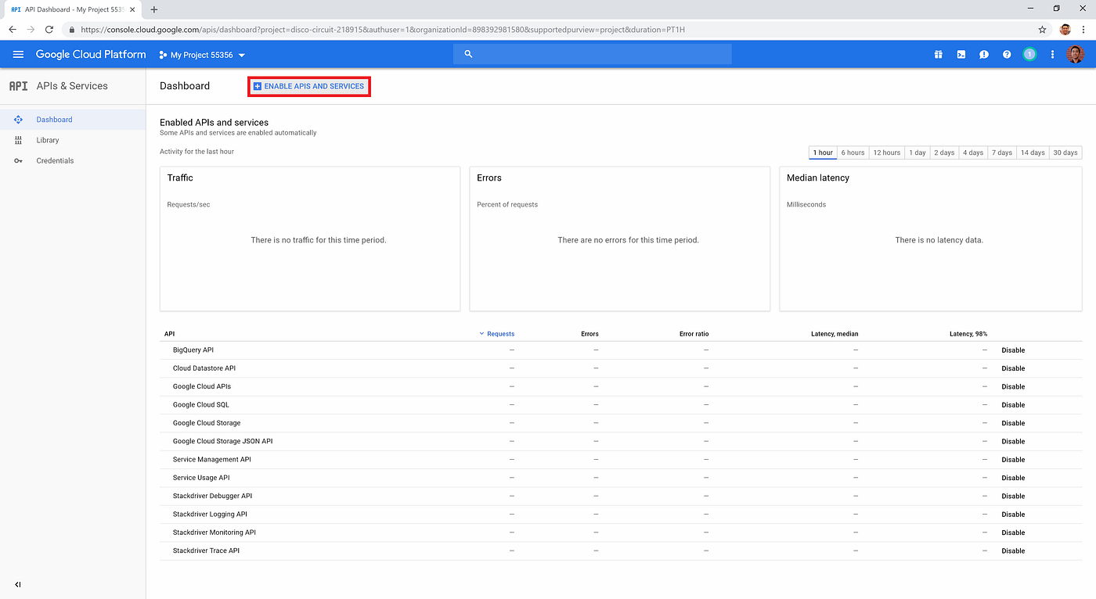Image resolution: width=1096 pixels, height=599 pixels.
Task: Open the navigation hamburger menu
Action: pos(18,54)
